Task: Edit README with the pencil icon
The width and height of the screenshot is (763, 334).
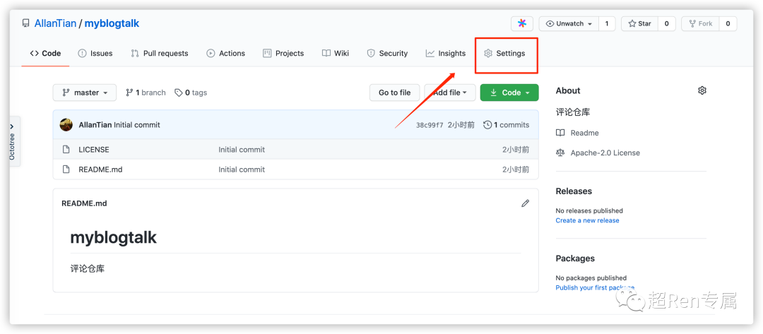Action: (x=525, y=203)
